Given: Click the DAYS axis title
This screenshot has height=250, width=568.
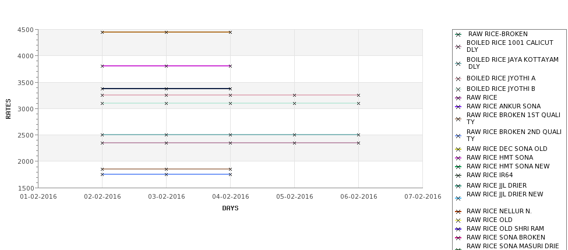Looking at the screenshot, I should click(x=230, y=209).
